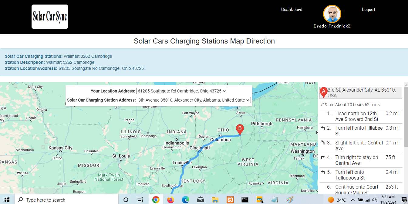Image resolution: width=408 pixels, height=204 pixels.
Task: Open File Explorer from taskbar
Action: 215,200
